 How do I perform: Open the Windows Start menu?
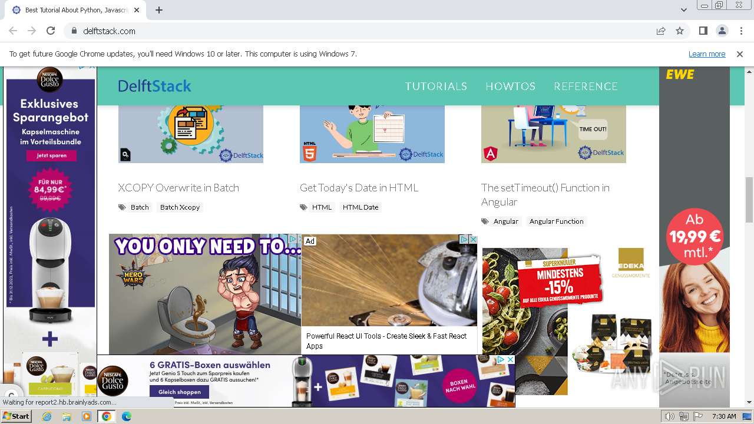[16, 416]
